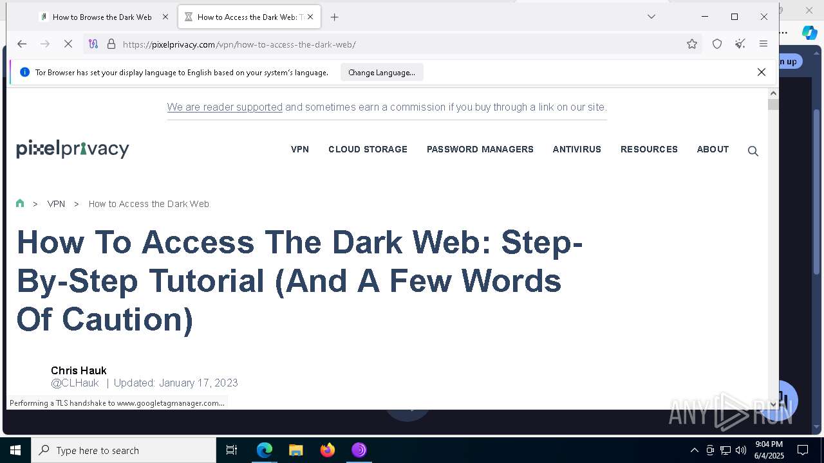Open the VPN navigation menu

pyautogui.click(x=300, y=149)
